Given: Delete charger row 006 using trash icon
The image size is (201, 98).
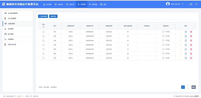Looking at the screenshot, I should 191,53.
